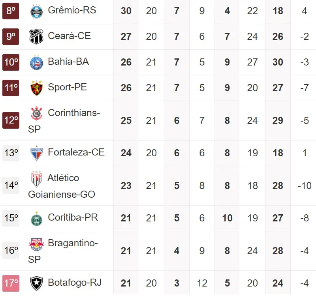
Task: Click the Sport-PE lion crest
Action: 36,88
